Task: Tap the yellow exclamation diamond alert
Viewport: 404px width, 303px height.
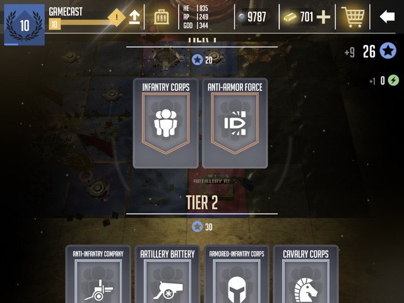Action: 116,18
